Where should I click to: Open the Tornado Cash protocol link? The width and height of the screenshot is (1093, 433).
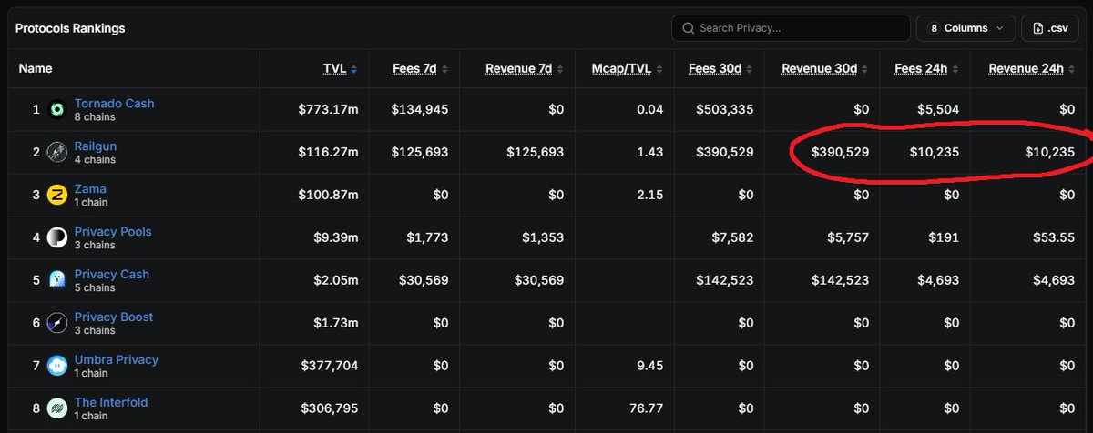pos(115,103)
